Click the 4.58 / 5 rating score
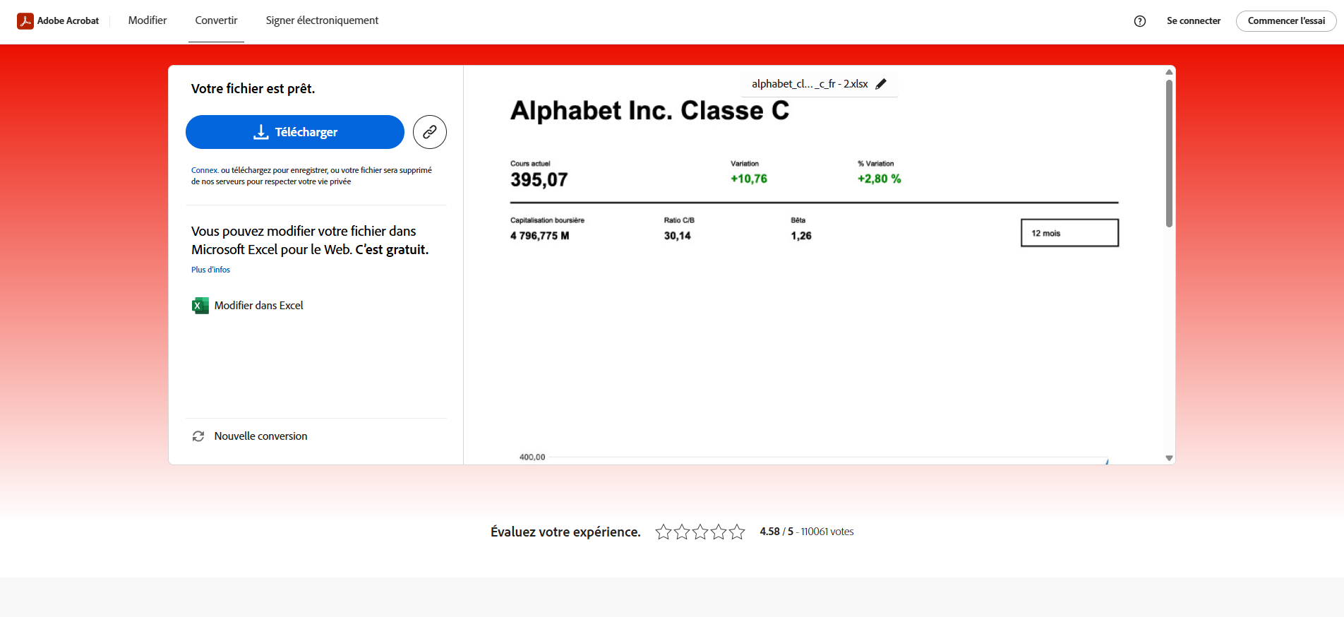The width and height of the screenshot is (1344, 617). [x=776, y=532]
